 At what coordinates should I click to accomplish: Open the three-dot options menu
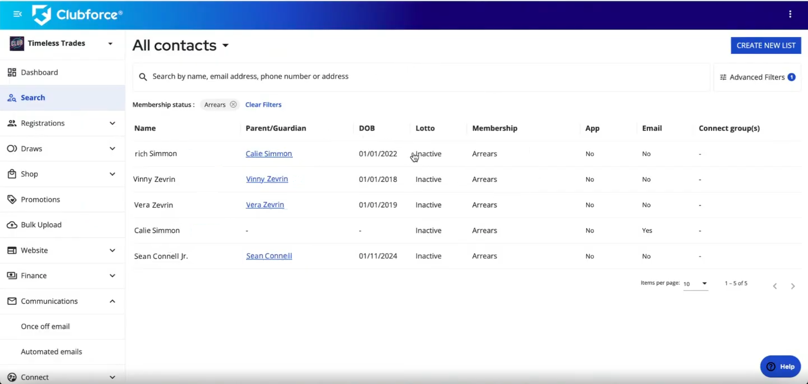(790, 15)
